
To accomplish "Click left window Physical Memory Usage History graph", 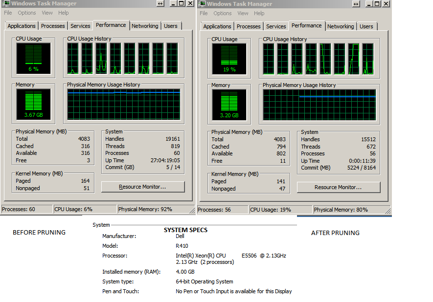I will (x=124, y=104).
